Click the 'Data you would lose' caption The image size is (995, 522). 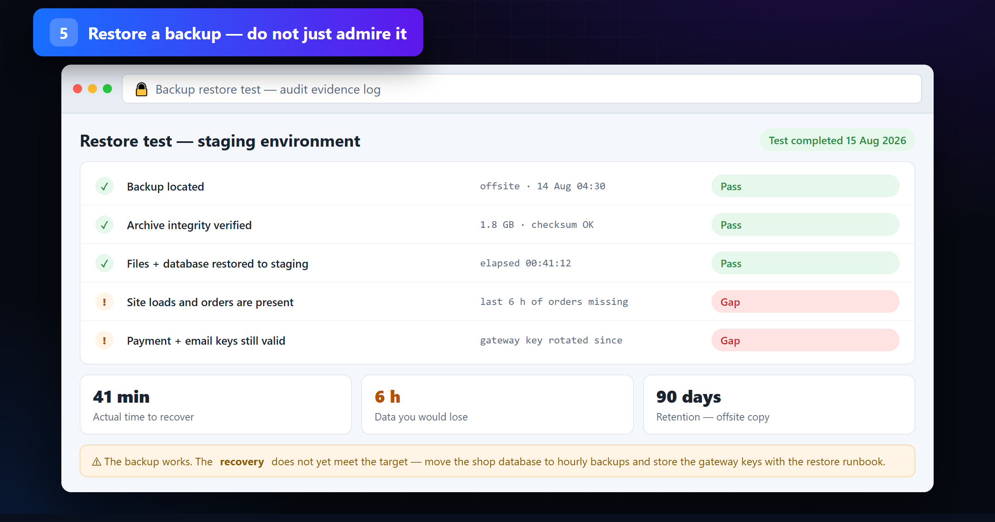[x=421, y=417]
